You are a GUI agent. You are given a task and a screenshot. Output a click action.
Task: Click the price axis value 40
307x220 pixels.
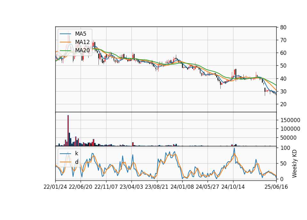pyautogui.click(x=283, y=78)
